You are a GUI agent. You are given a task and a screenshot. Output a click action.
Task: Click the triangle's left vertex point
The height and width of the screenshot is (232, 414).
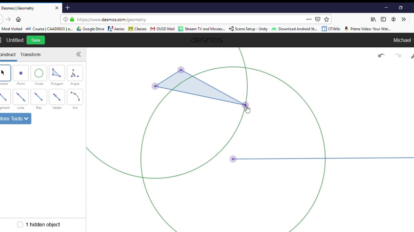pyautogui.click(x=155, y=86)
